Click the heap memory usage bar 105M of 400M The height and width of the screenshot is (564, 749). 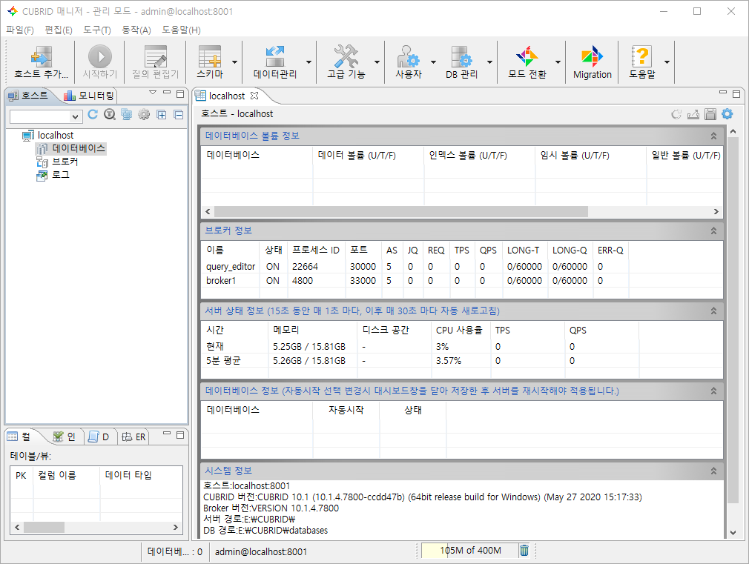(x=469, y=551)
